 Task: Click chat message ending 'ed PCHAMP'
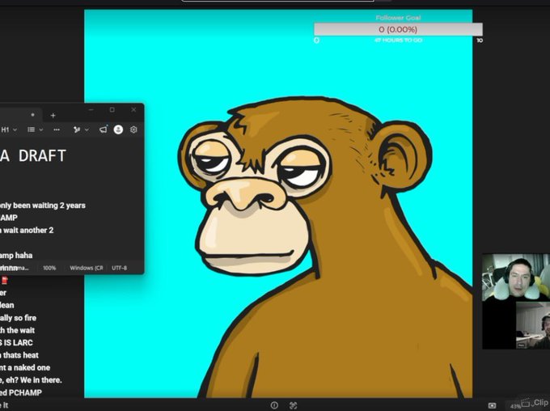[21, 392]
